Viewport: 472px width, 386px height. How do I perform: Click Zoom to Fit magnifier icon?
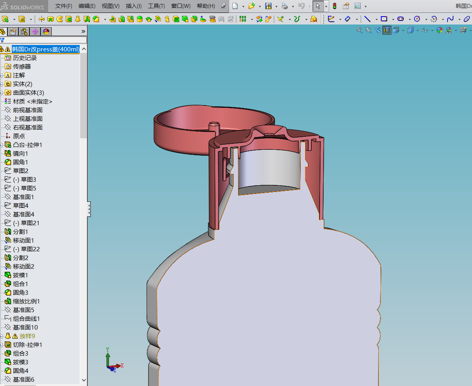[x=360, y=30]
